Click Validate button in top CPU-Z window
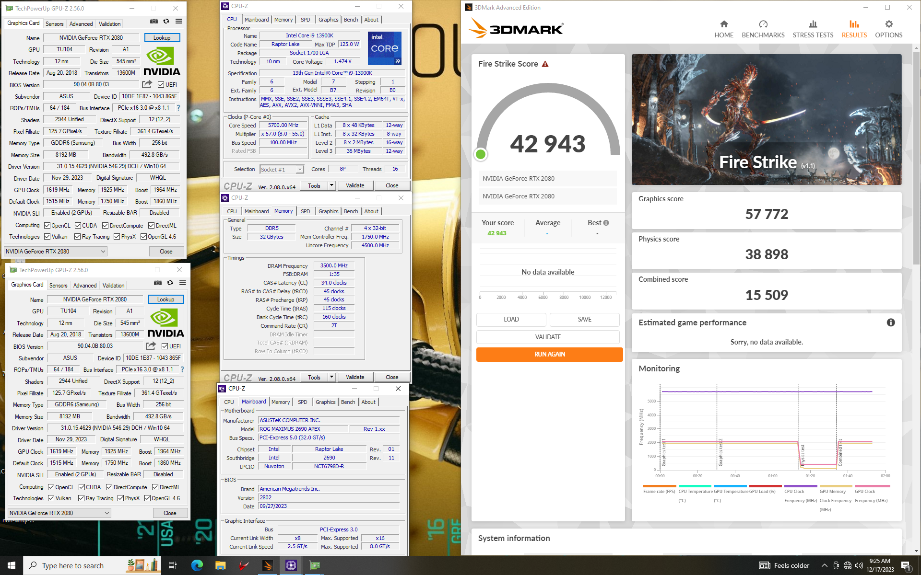 pos(355,185)
